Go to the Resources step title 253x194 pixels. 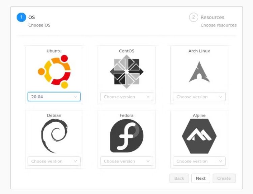[213, 17]
